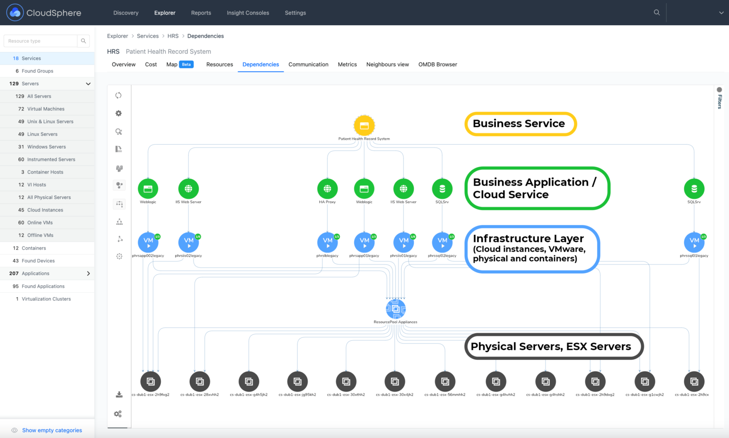Open the magnifier search in the top bar

point(656,13)
